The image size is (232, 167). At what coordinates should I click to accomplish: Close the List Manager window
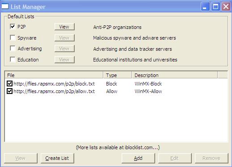point(226,7)
